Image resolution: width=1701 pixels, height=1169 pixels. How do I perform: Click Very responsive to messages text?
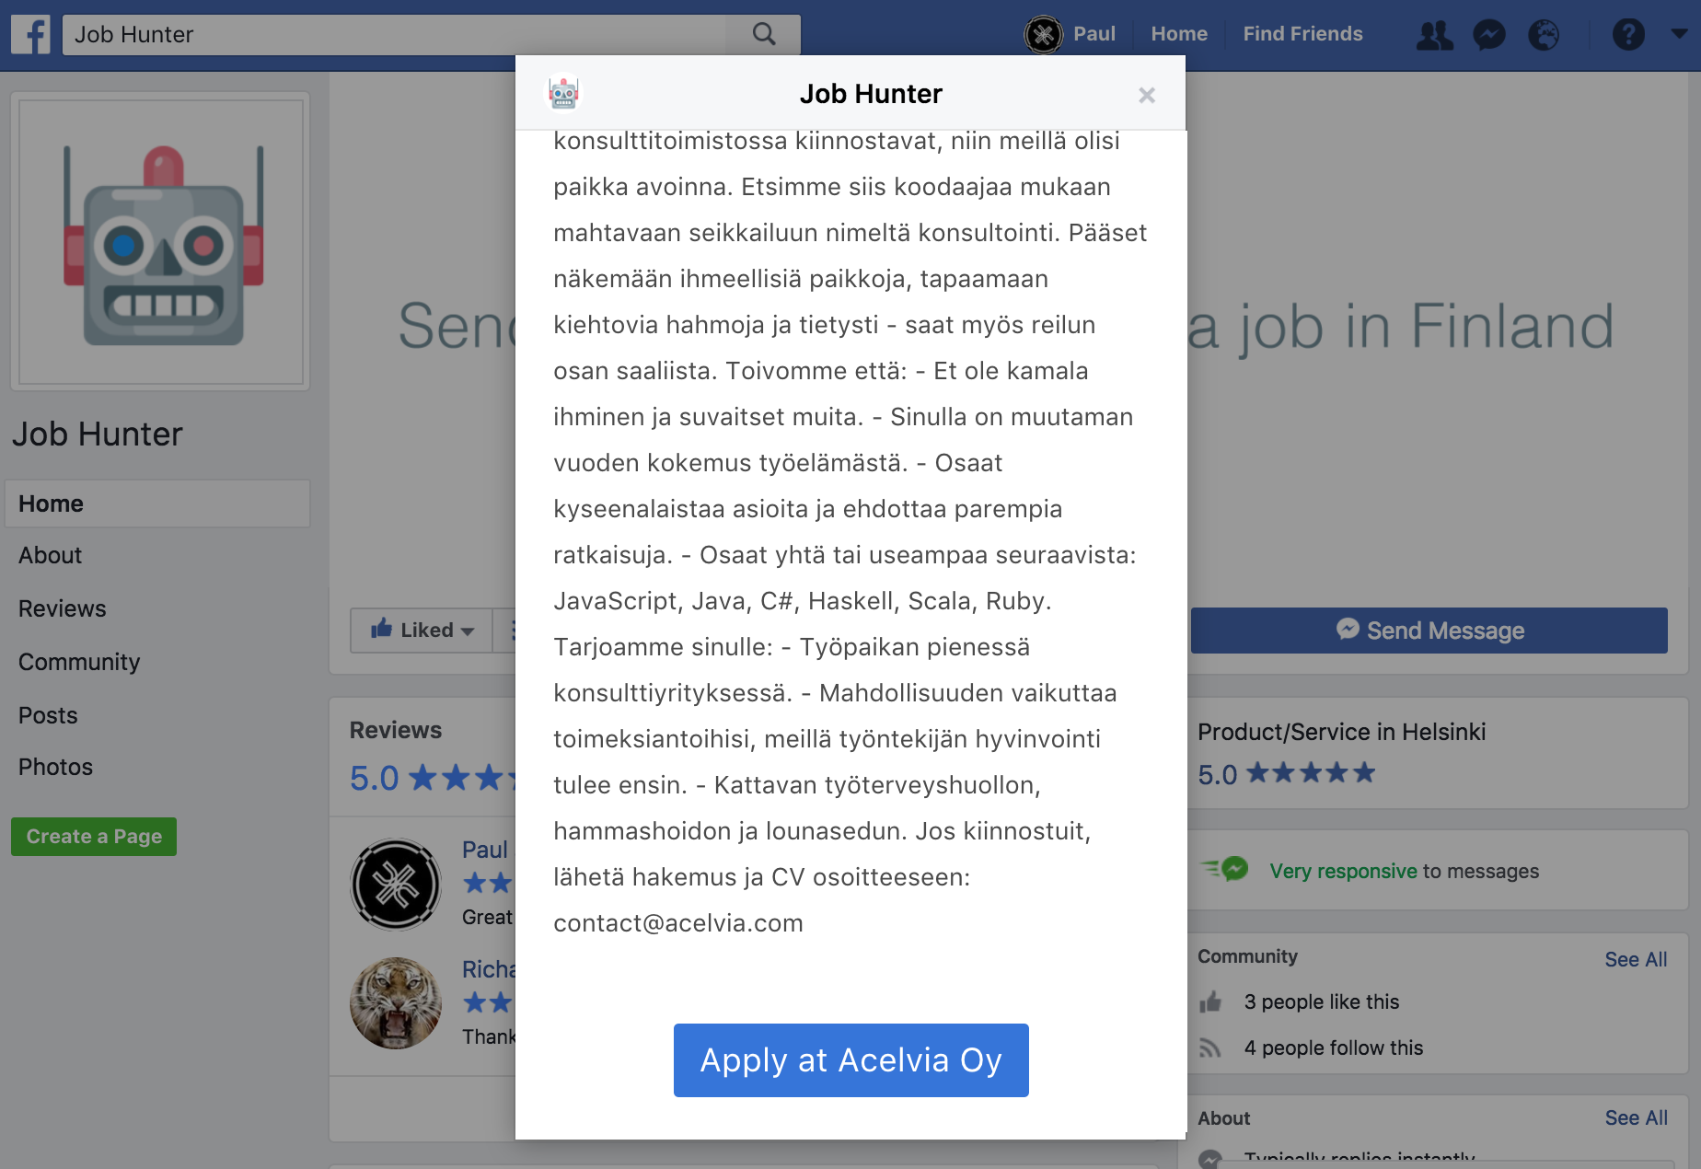click(1404, 871)
